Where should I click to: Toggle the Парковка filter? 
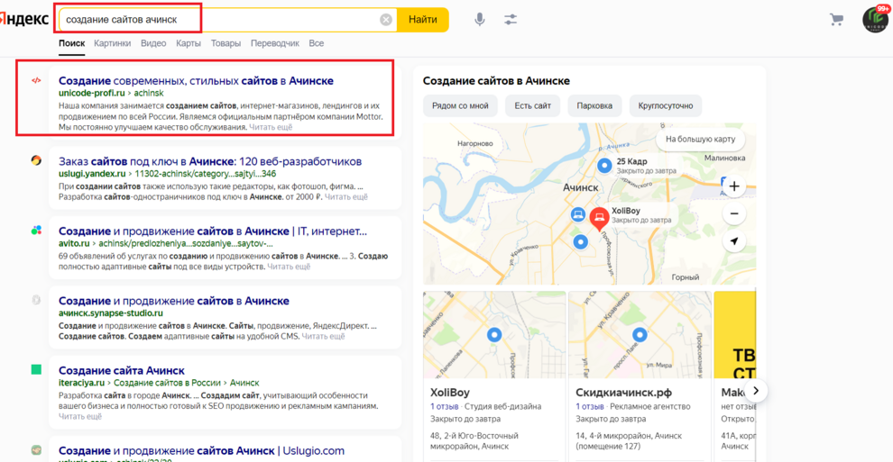pos(594,105)
